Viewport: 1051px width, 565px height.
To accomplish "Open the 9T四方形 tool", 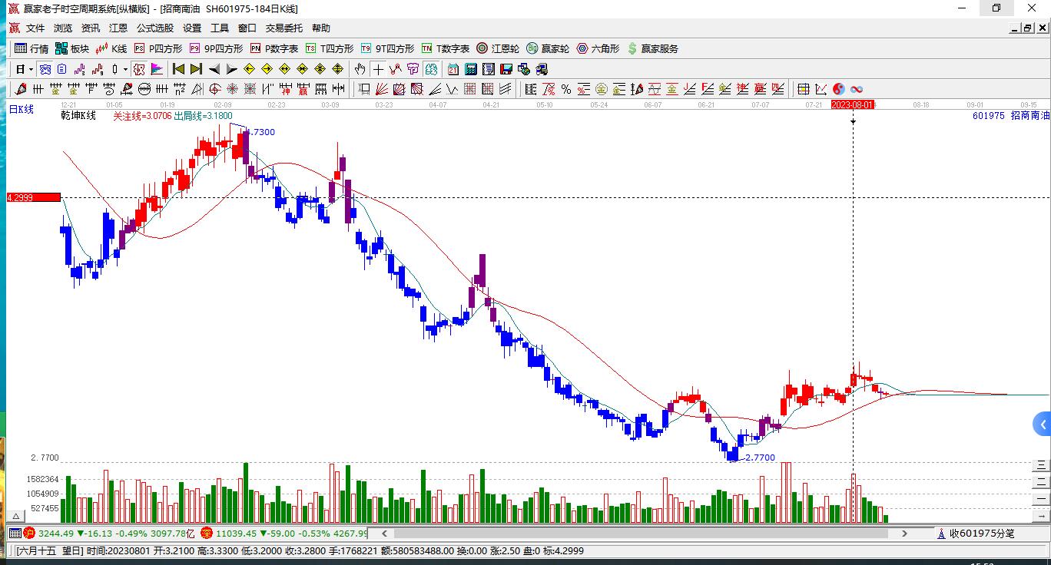I will (388, 48).
